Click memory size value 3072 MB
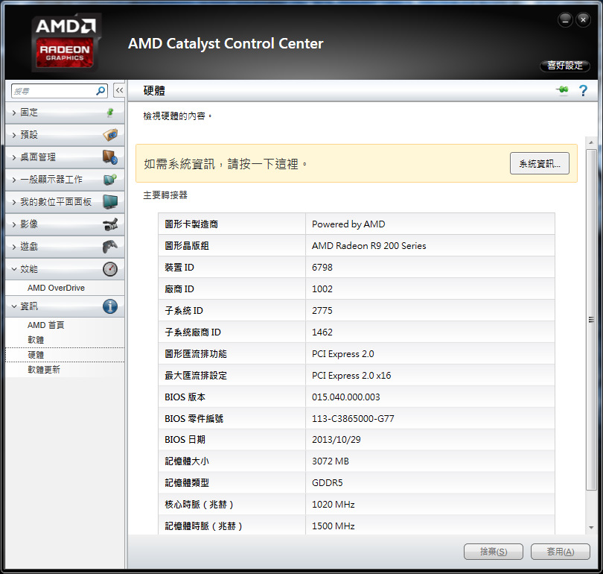Viewport: 603px width, 574px height. [x=331, y=461]
